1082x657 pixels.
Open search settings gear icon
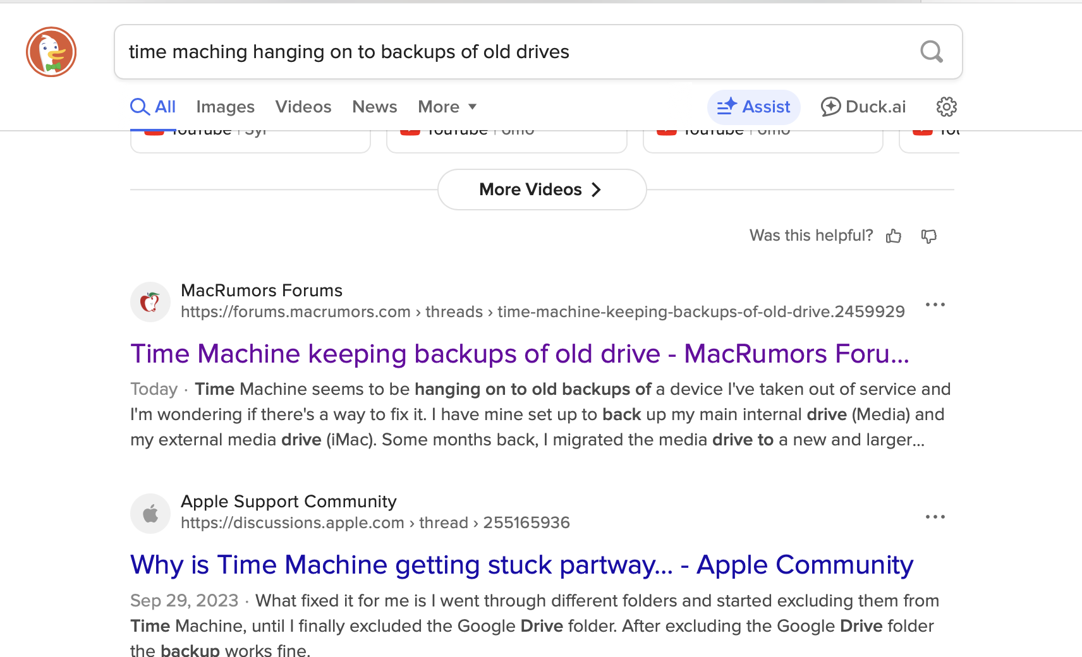[x=947, y=107]
